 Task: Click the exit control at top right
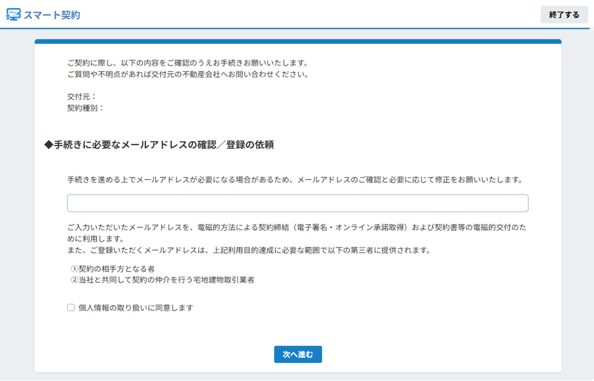563,15
